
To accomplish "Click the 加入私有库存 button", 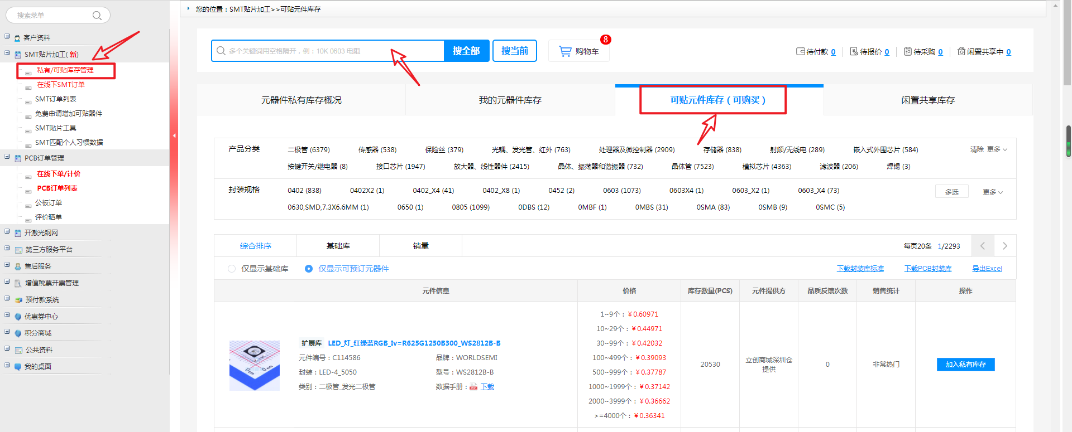I will 965,365.
